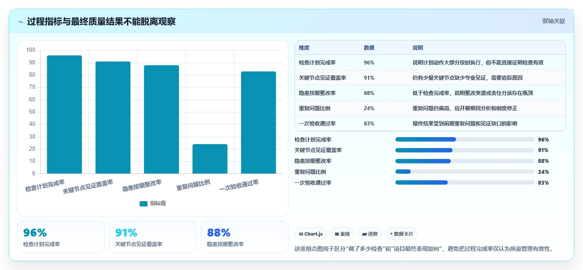Click the 检查计划完成率 progress bar
583x270 pixels.
(465, 139)
